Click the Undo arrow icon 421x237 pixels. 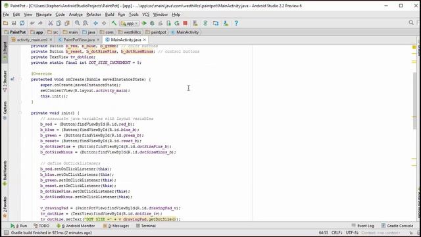[x=32, y=24]
